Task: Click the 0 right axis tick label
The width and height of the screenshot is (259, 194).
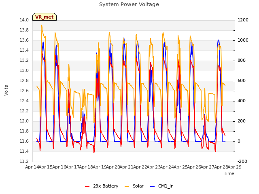Action: click(x=239, y=141)
